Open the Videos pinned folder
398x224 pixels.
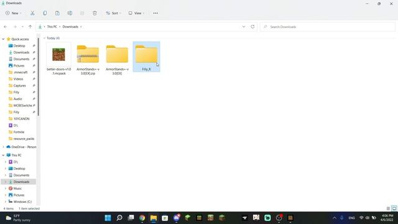pos(18,79)
